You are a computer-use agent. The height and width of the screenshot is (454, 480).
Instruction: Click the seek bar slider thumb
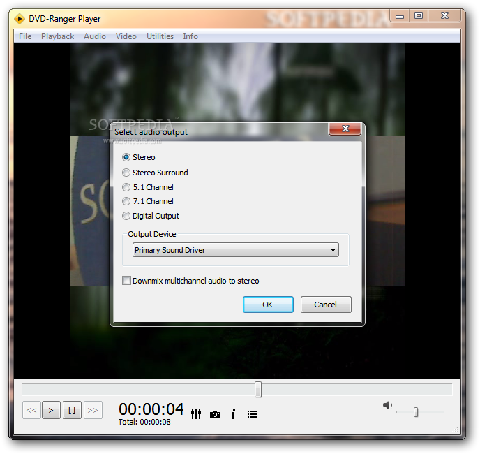258,389
